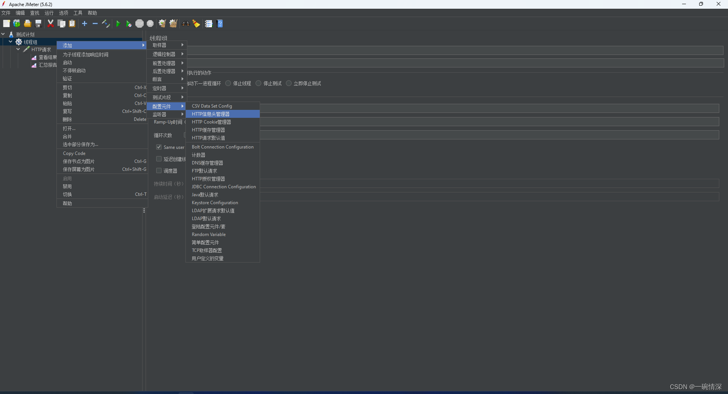Open the 工具 menu
Screen dimensions: 728x394
coord(78,13)
